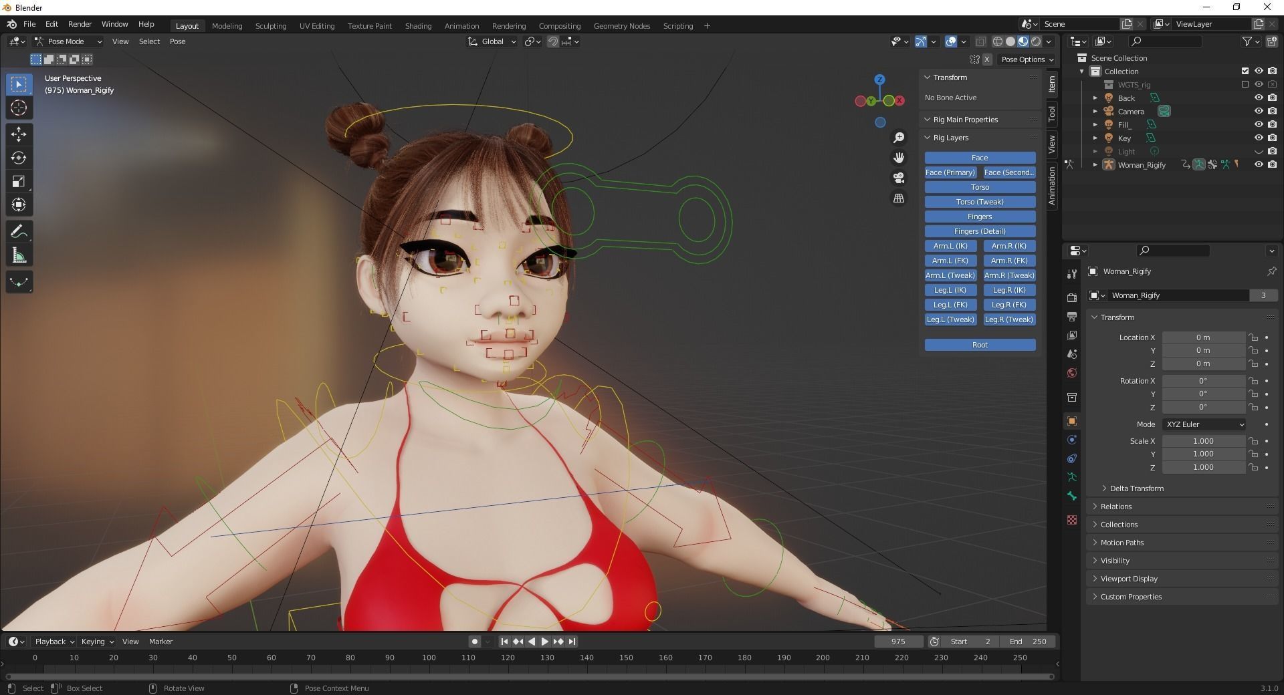Viewport: 1284px width, 695px height.
Task: Click the zoom view magnifier icon
Action: [x=899, y=138]
